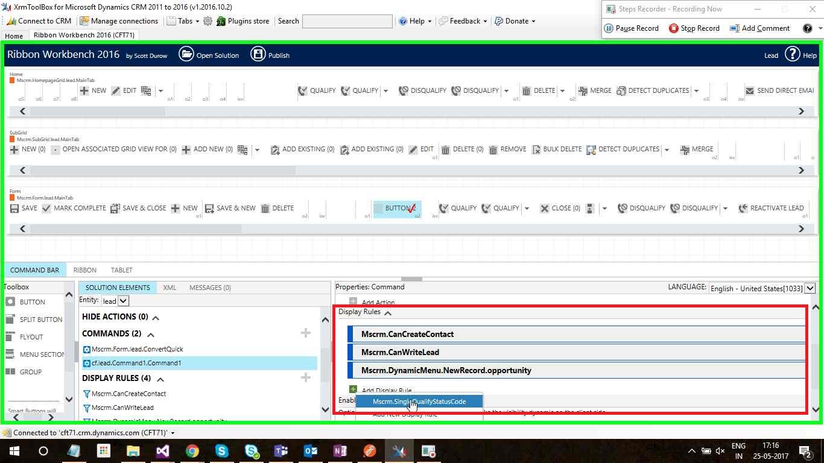Collapse Display Rules in Properties panel
Viewport: 824px width, 463px height.
388,313
